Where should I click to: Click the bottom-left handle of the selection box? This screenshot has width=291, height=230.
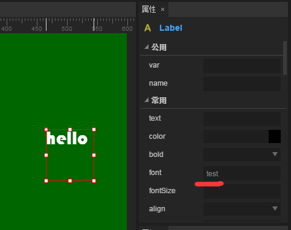(46, 180)
